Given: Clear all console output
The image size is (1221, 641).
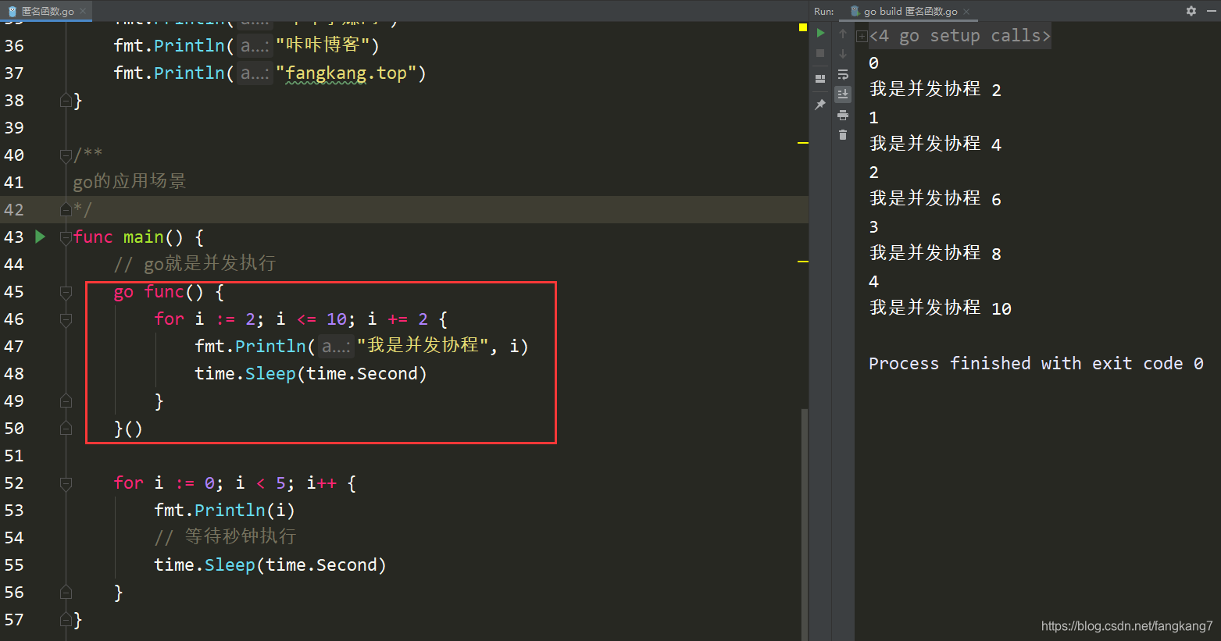Looking at the screenshot, I should click(x=843, y=135).
